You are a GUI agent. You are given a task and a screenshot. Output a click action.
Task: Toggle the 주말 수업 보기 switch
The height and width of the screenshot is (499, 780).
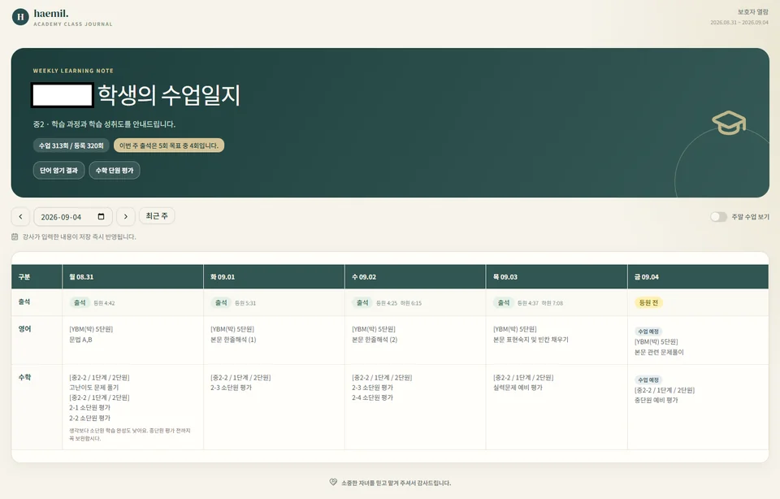point(718,216)
